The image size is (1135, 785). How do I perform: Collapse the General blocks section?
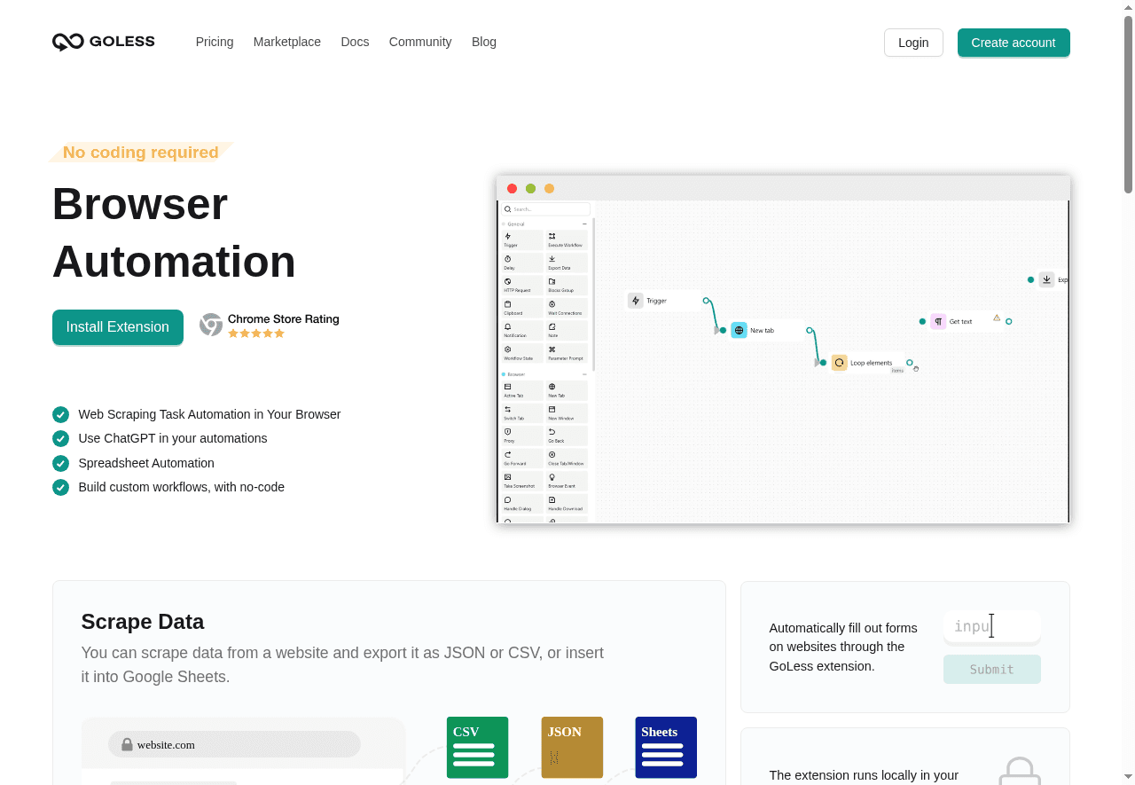point(584,224)
